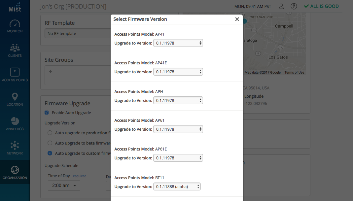Open the help question mark icon
This screenshot has width=353, height=201.
click(x=294, y=6)
